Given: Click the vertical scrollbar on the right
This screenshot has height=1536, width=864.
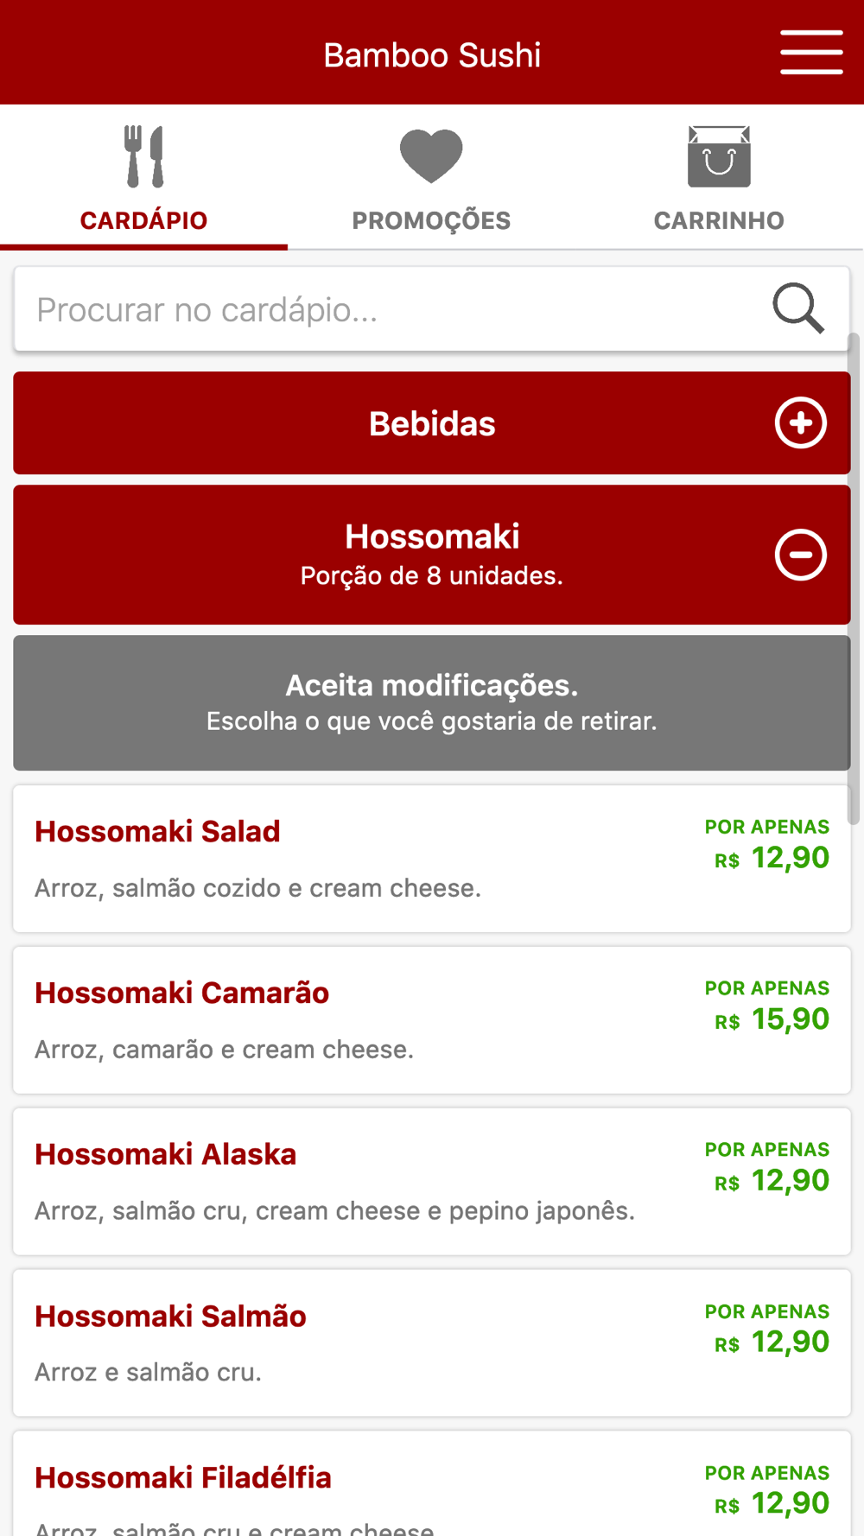Looking at the screenshot, I should tap(854, 579).
